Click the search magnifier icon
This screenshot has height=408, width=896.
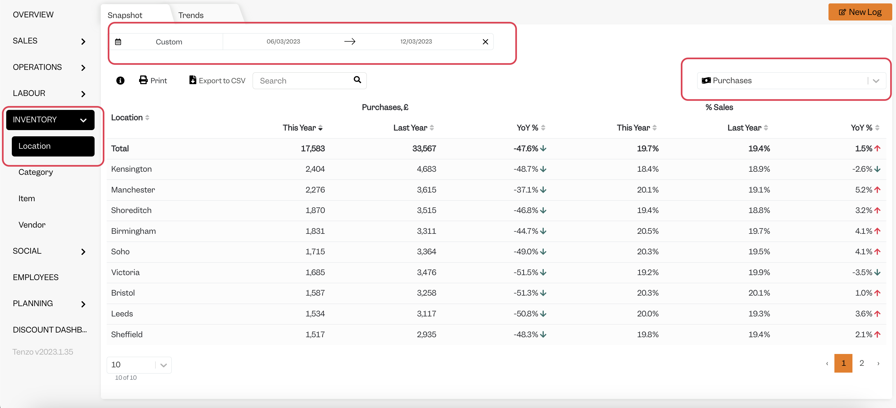(357, 79)
